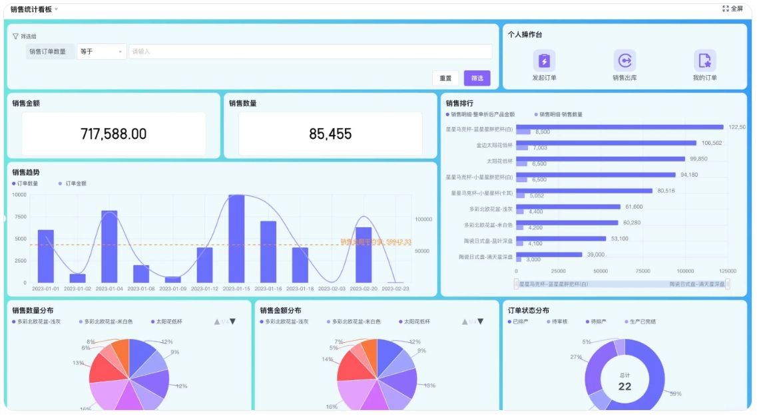Click the purple 筛选 button
This screenshot has width=757, height=416.
coord(477,78)
